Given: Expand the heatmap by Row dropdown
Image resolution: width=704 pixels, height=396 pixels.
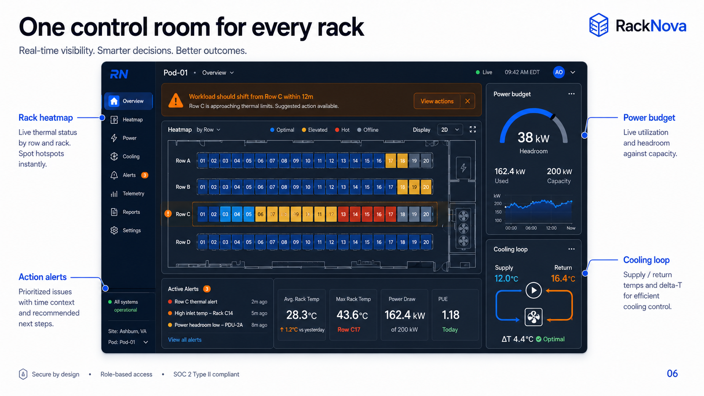Looking at the screenshot, I should 208,130.
